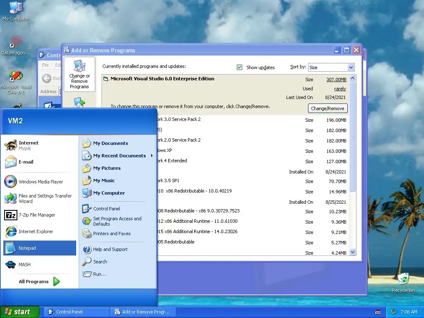Uncheck the Show updates checkbox
This screenshot has height=318, width=424.
click(x=239, y=67)
